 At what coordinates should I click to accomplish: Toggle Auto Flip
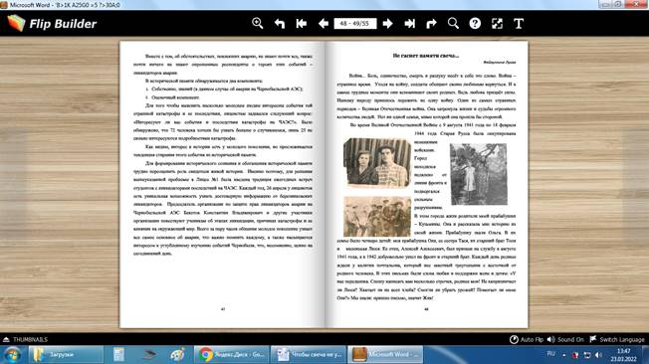click(x=527, y=339)
